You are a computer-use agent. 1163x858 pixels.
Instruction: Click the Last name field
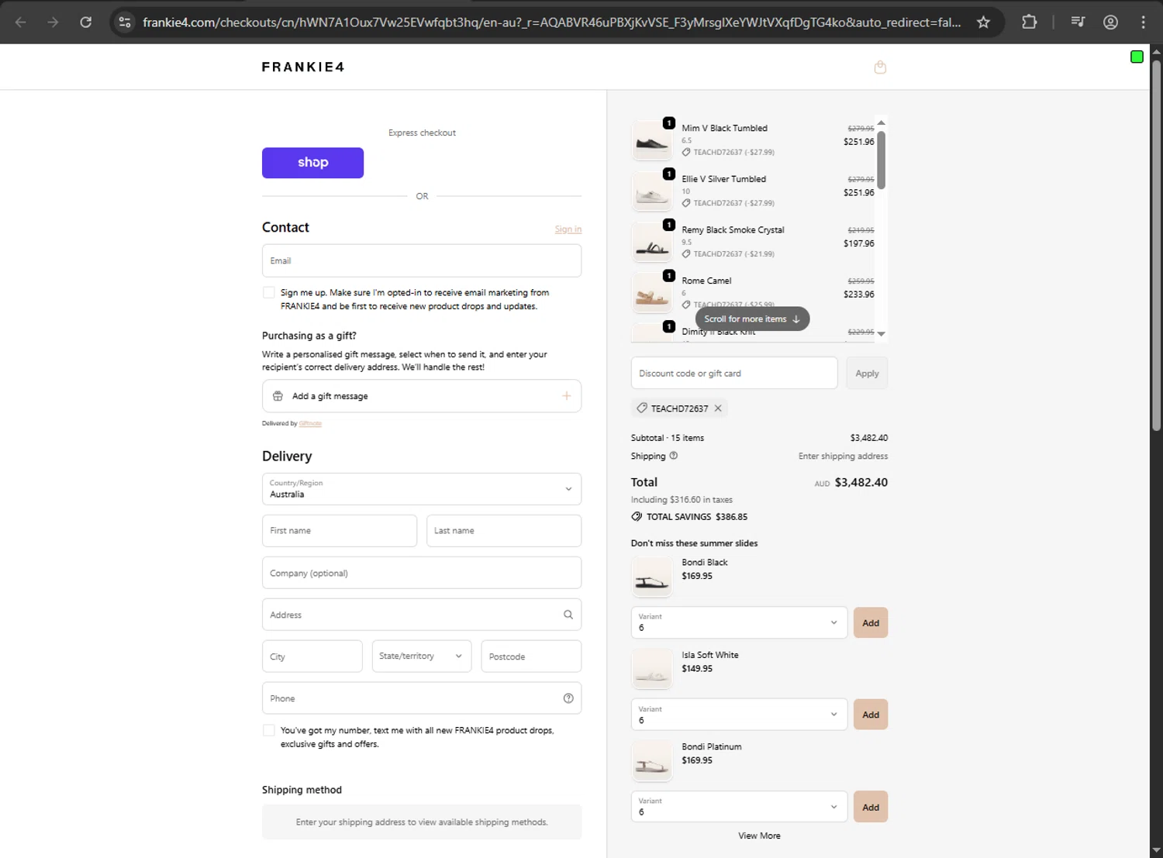coord(504,531)
